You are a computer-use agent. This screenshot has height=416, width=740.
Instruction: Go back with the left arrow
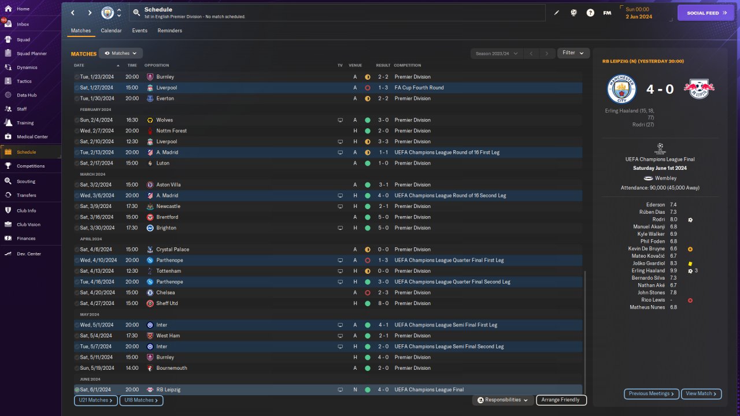click(x=73, y=13)
